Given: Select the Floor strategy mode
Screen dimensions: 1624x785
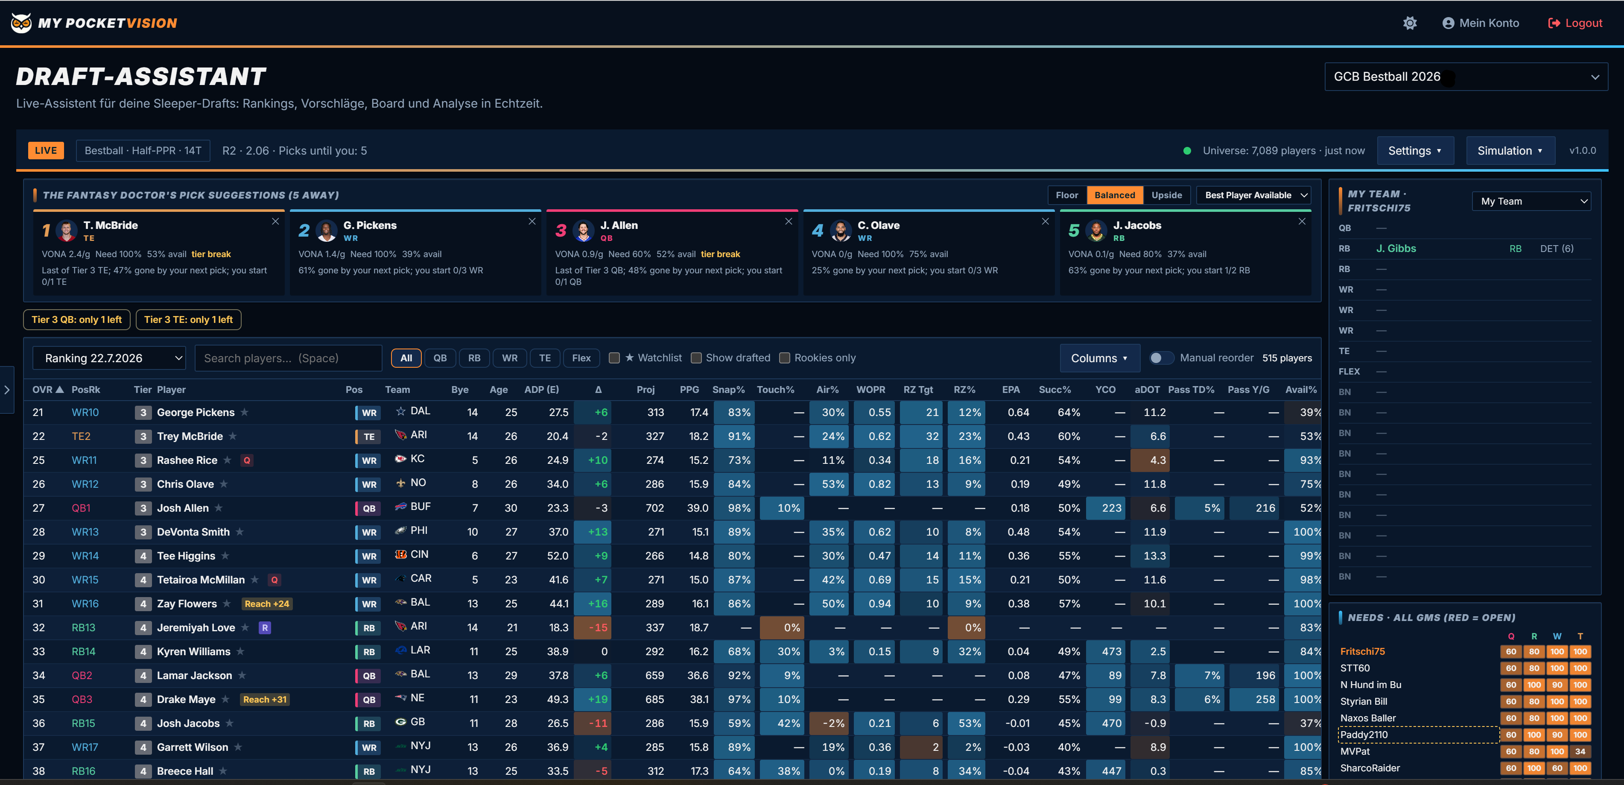Looking at the screenshot, I should [x=1067, y=195].
